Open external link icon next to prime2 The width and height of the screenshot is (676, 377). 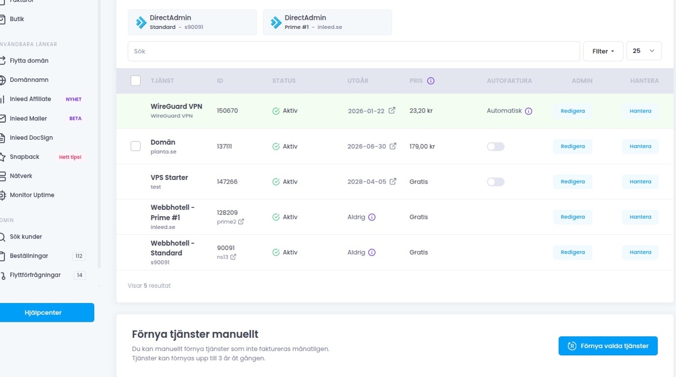tap(241, 222)
